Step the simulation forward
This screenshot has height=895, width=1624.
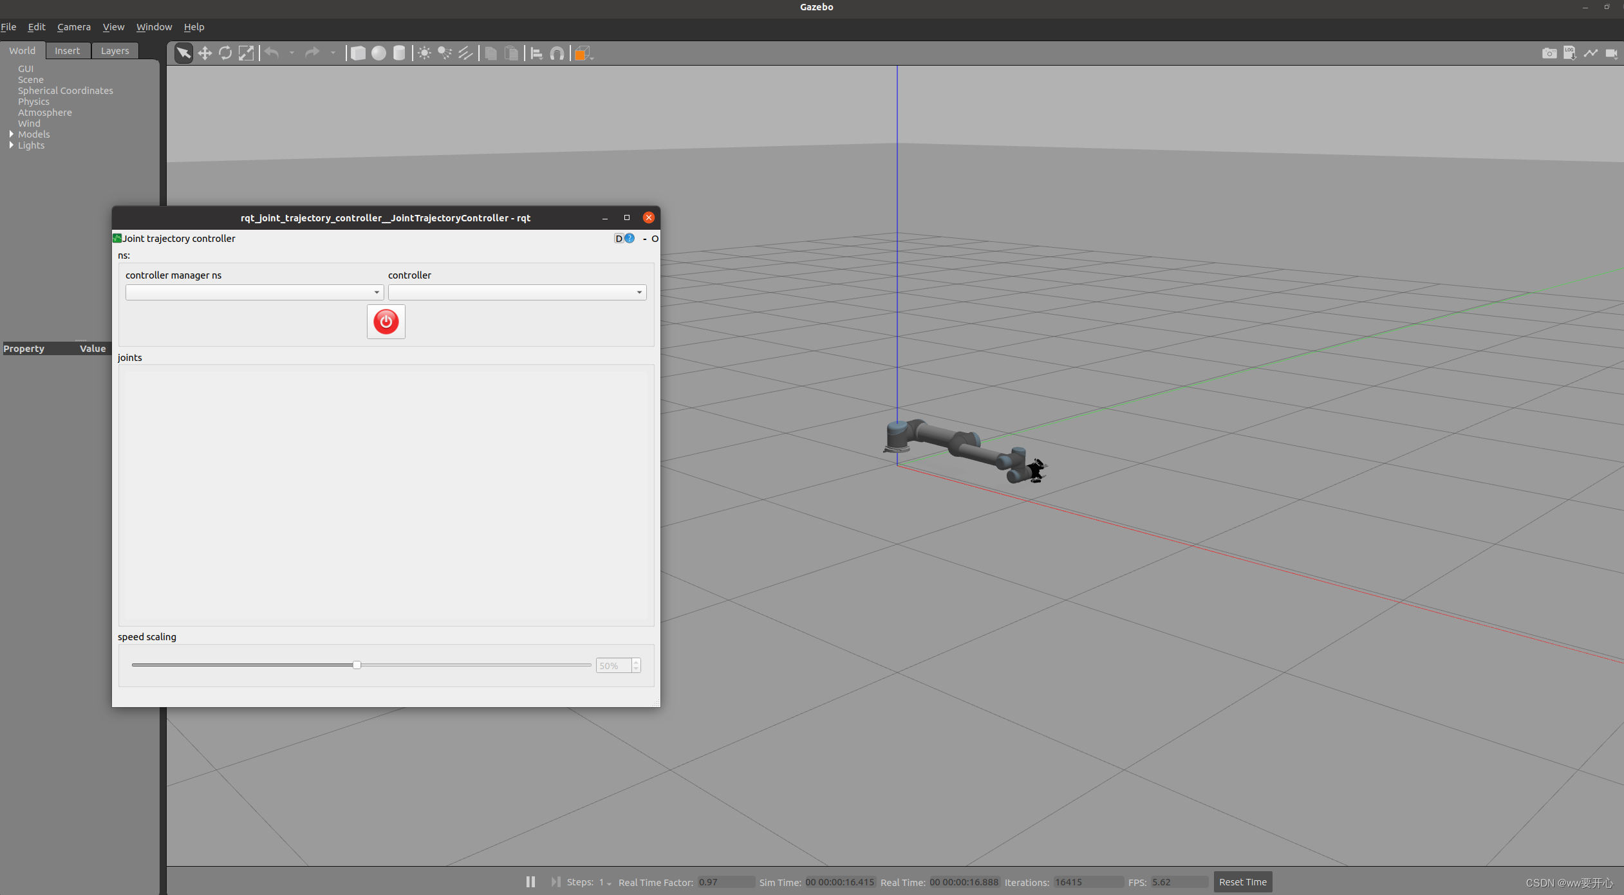coord(555,881)
